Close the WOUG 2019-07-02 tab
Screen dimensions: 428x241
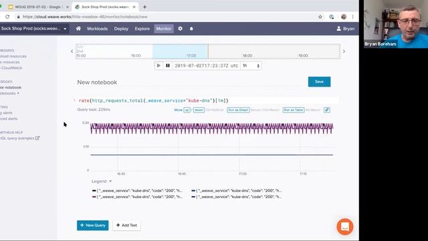coord(67,7)
